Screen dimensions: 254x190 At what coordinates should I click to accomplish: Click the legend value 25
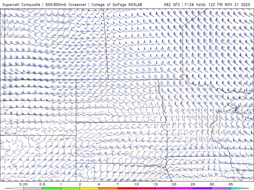coord(193,184)
